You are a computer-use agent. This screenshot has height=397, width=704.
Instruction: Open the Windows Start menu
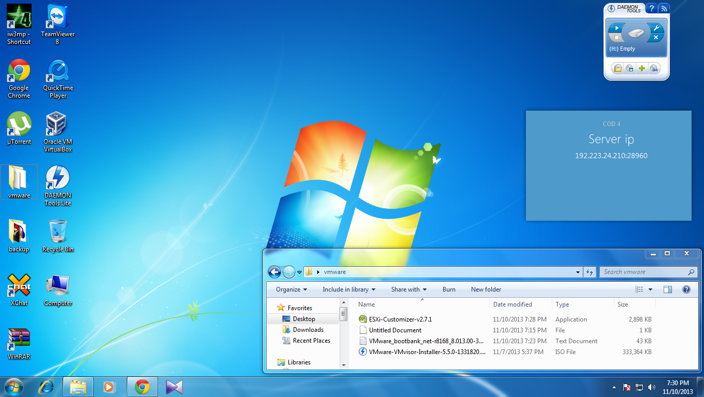(x=13, y=386)
